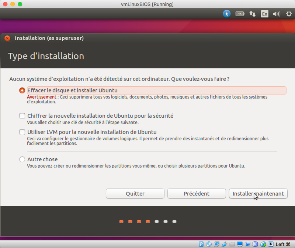
Task: Click VirtualBox keyboard capture arrow icon
Action: pyautogui.click(x=271, y=244)
